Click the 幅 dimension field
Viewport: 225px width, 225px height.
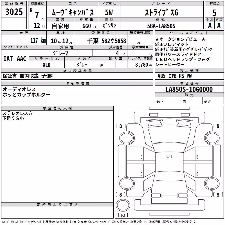pyautogui.click(x=192, y=101)
